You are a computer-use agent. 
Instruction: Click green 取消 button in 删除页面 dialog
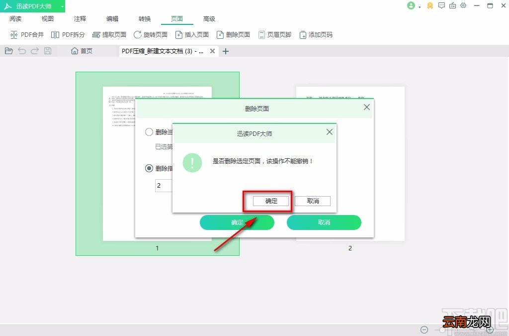(x=324, y=223)
